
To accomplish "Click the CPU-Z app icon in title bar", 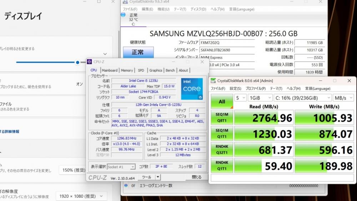I will (x=90, y=62).
